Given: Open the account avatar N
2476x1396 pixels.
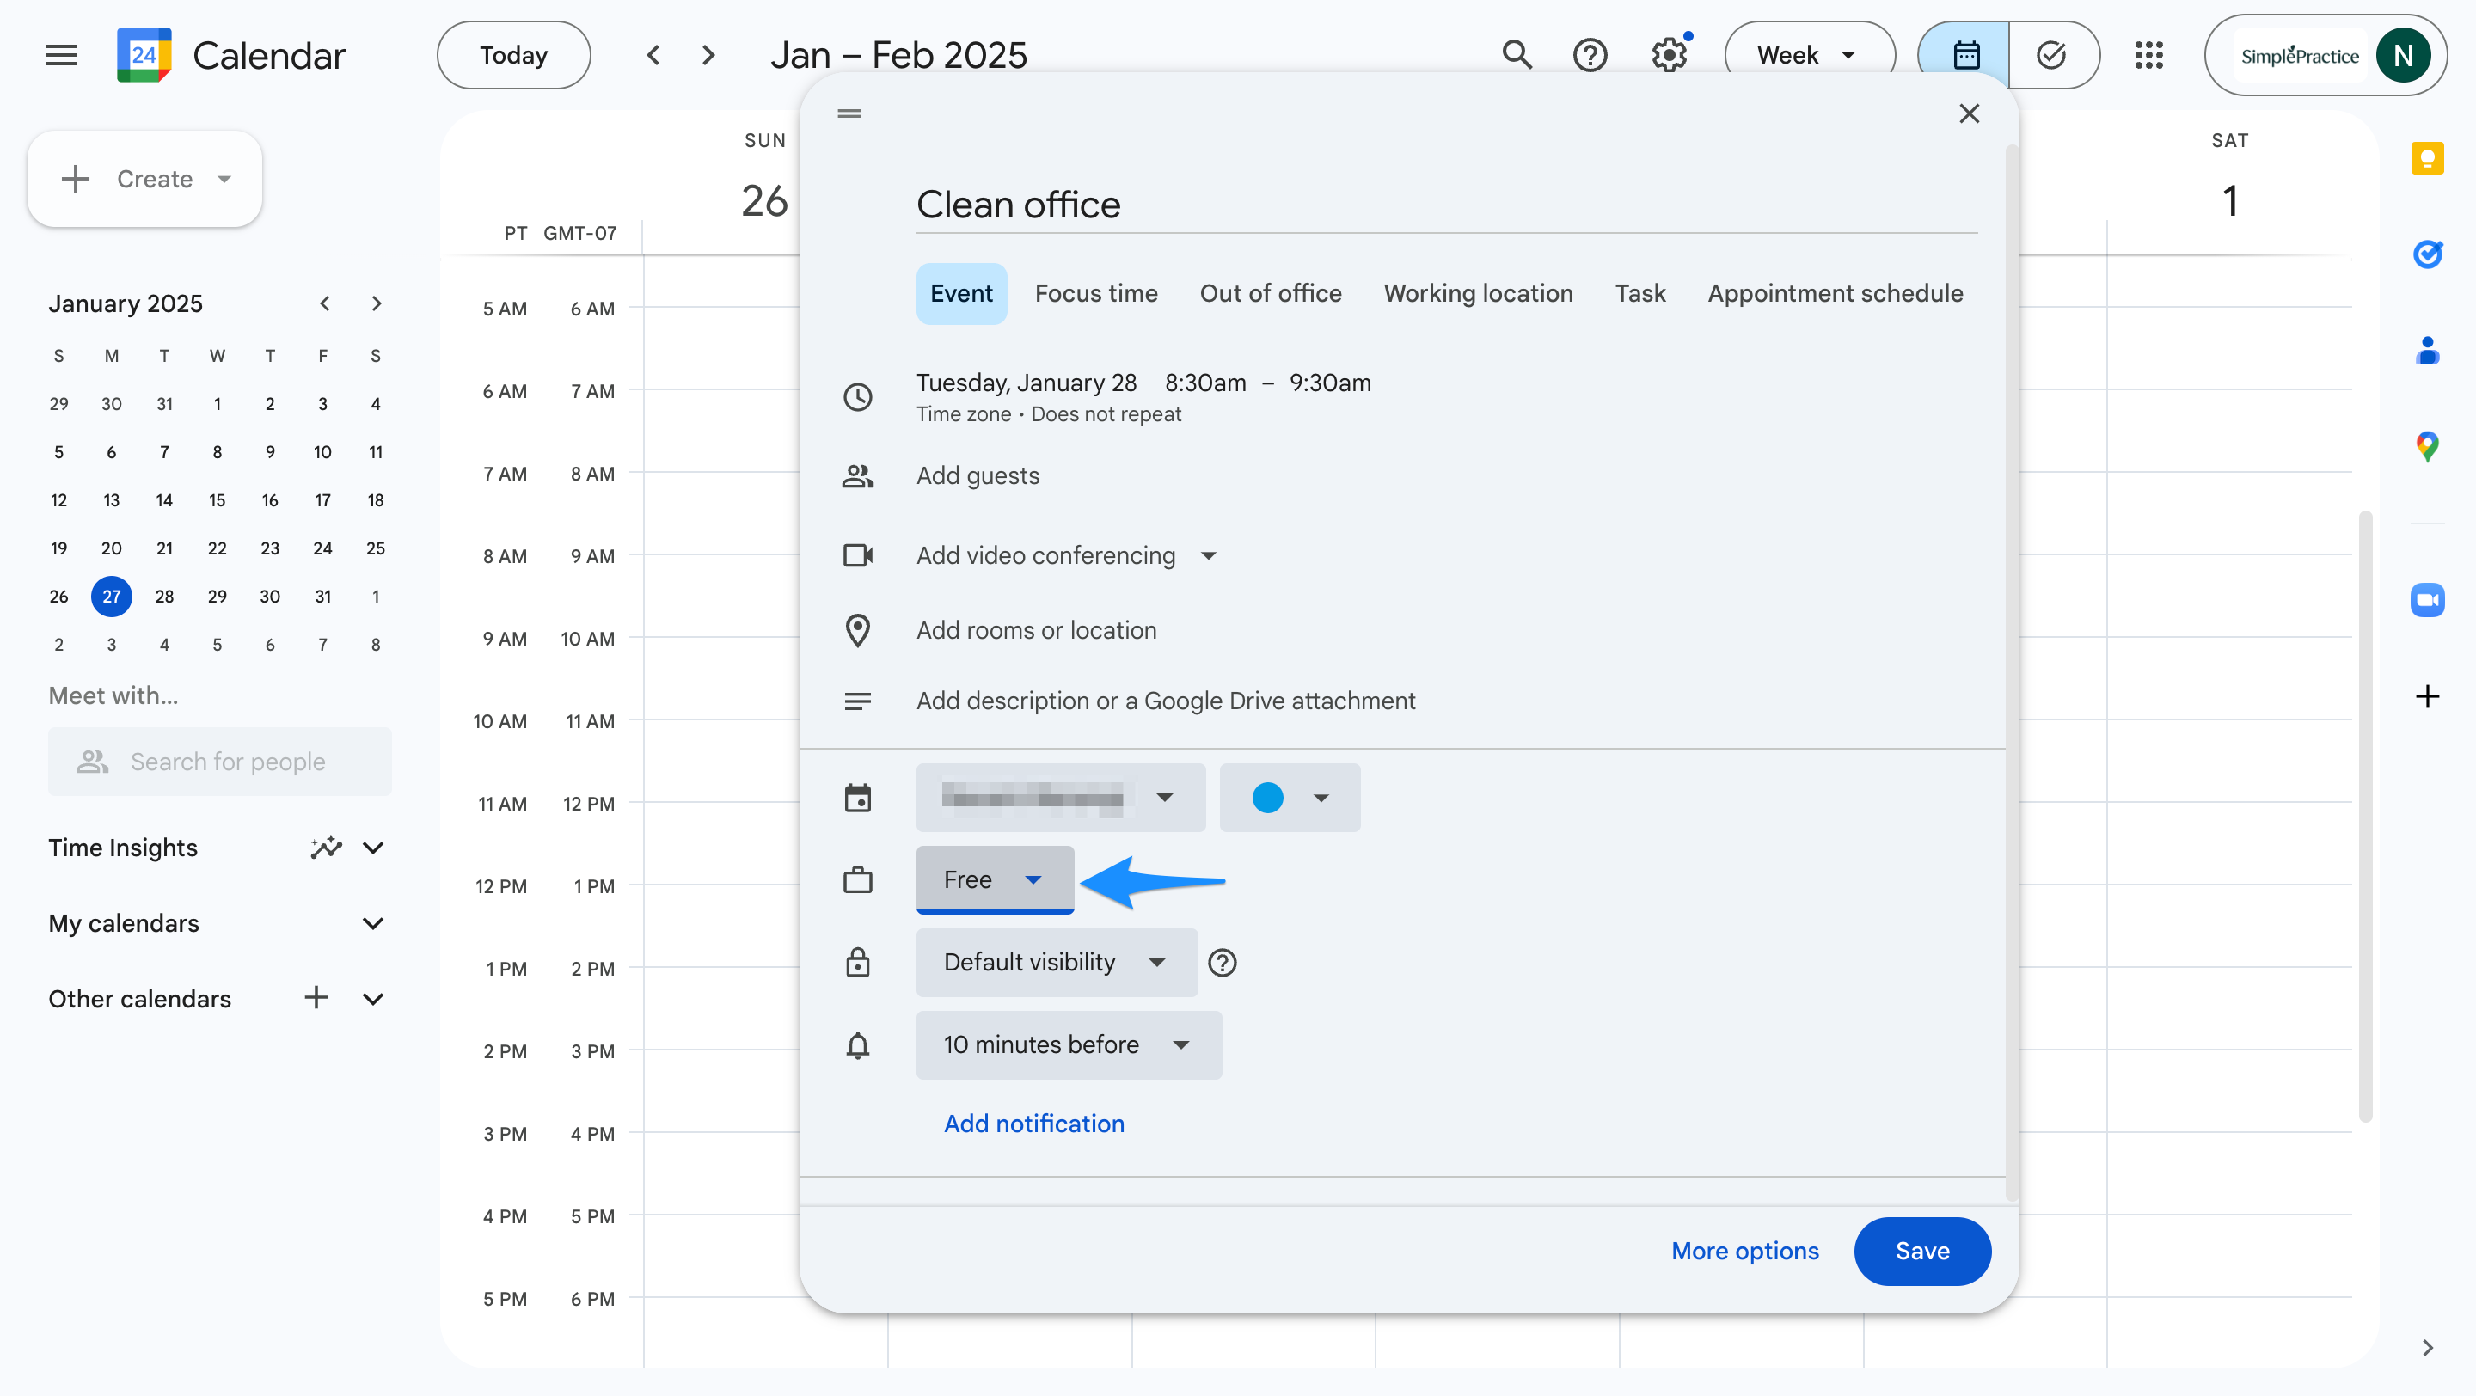Looking at the screenshot, I should (x=2403, y=55).
